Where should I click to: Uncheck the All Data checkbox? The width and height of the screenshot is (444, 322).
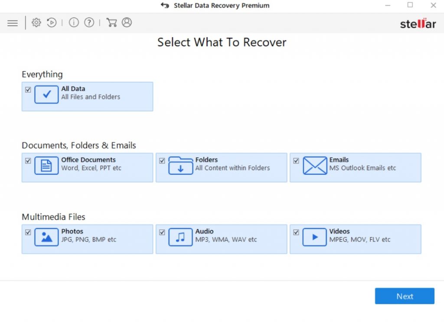pyautogui.click(x=28, y=90)
